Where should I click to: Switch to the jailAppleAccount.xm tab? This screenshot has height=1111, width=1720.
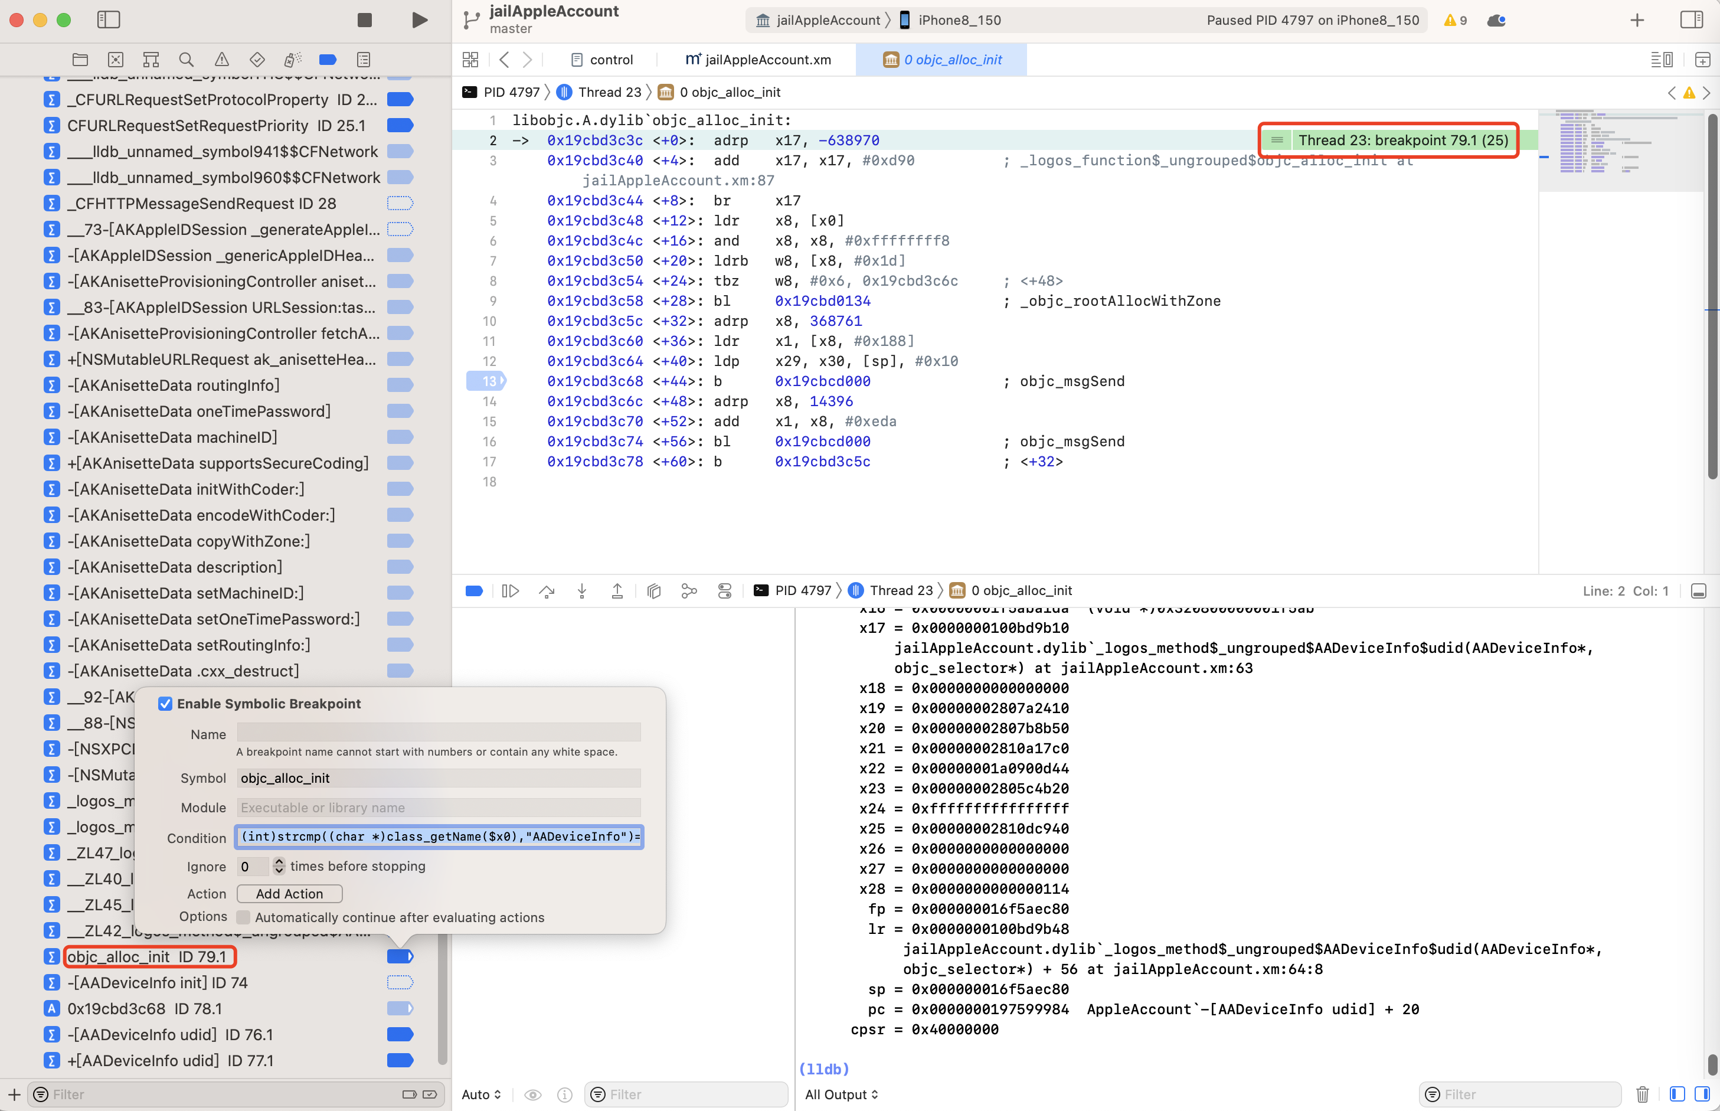click(758, 60)
